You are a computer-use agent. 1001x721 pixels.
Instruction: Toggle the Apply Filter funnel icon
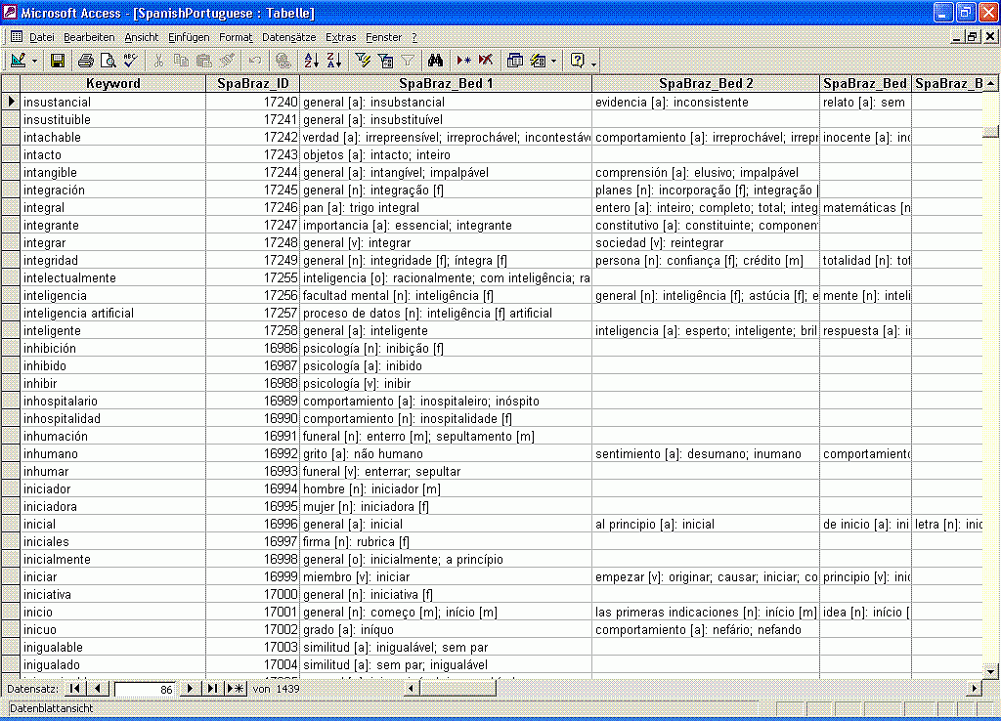[408, 61]
